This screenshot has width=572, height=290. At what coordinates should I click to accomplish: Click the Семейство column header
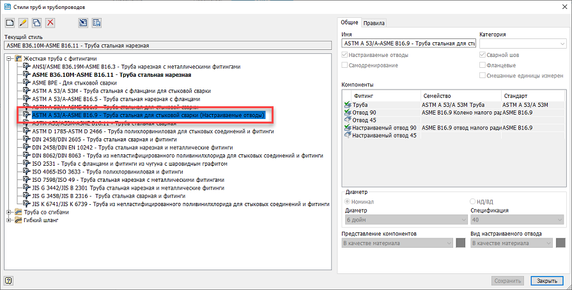[461, 96]
